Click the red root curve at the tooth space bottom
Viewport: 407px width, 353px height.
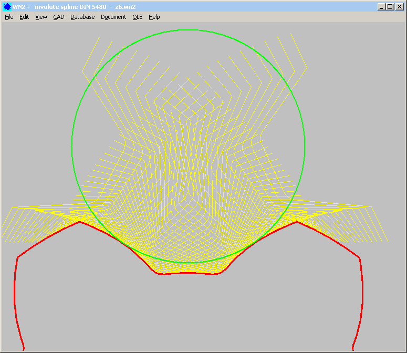pyautogui.click(x=188, y=273)
